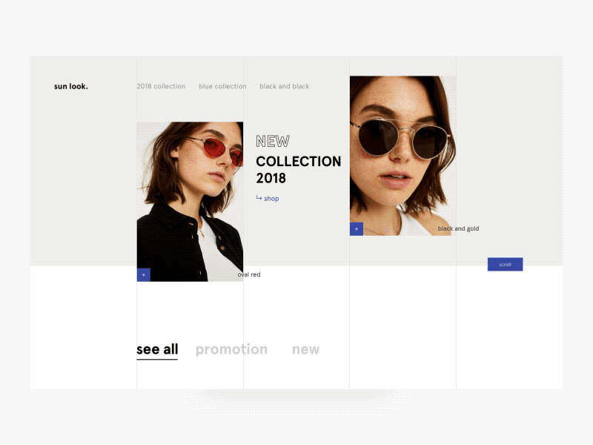Select black and black navigation link
The width and height of the screenshot is (593, 445).
[x=285, y=86]
